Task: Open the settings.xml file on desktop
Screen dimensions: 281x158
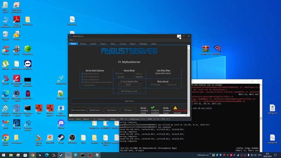Action: coord(272,109)
